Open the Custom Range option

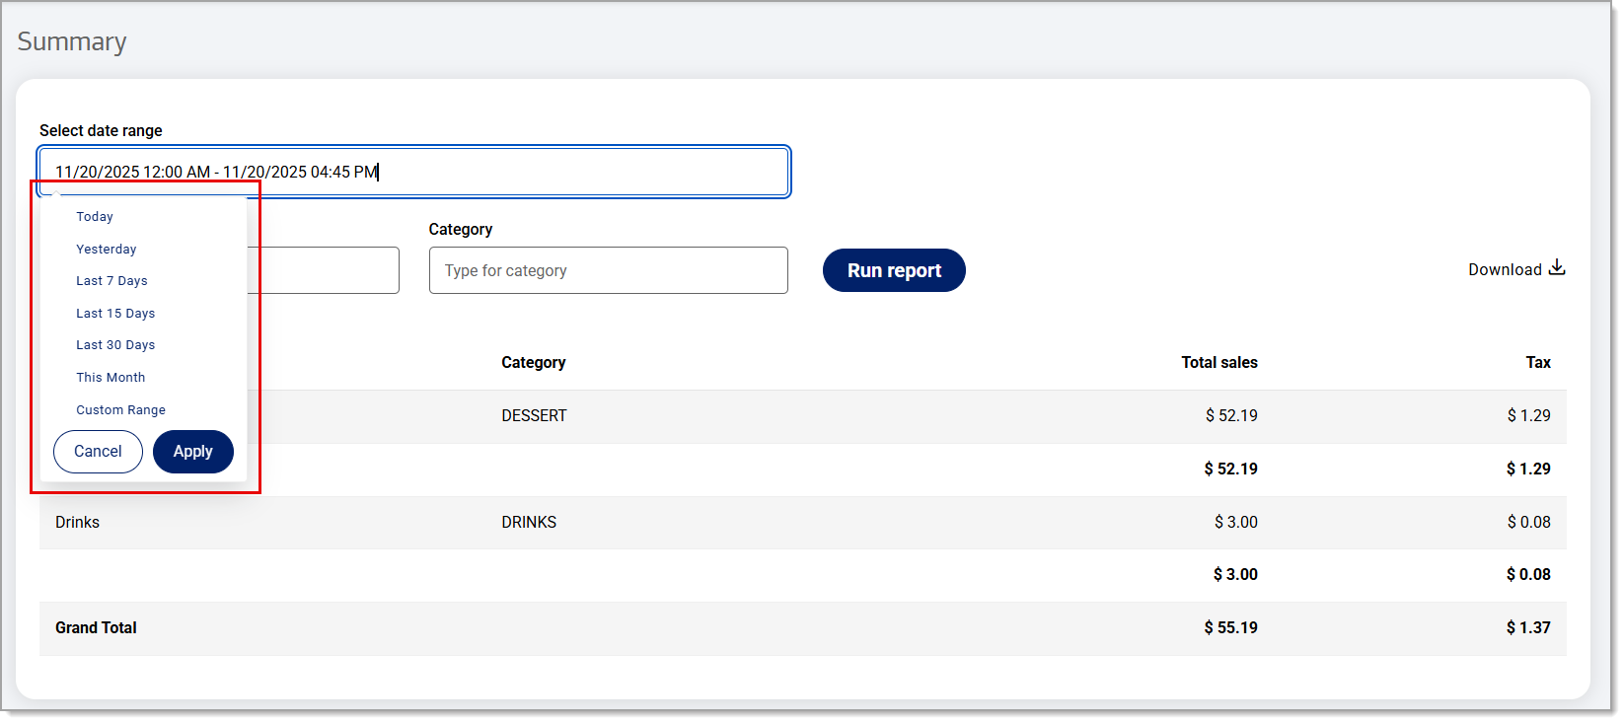(x=120, y=410)
